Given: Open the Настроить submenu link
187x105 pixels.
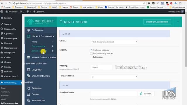Looking at the screenshot, I should click(5, 92).
